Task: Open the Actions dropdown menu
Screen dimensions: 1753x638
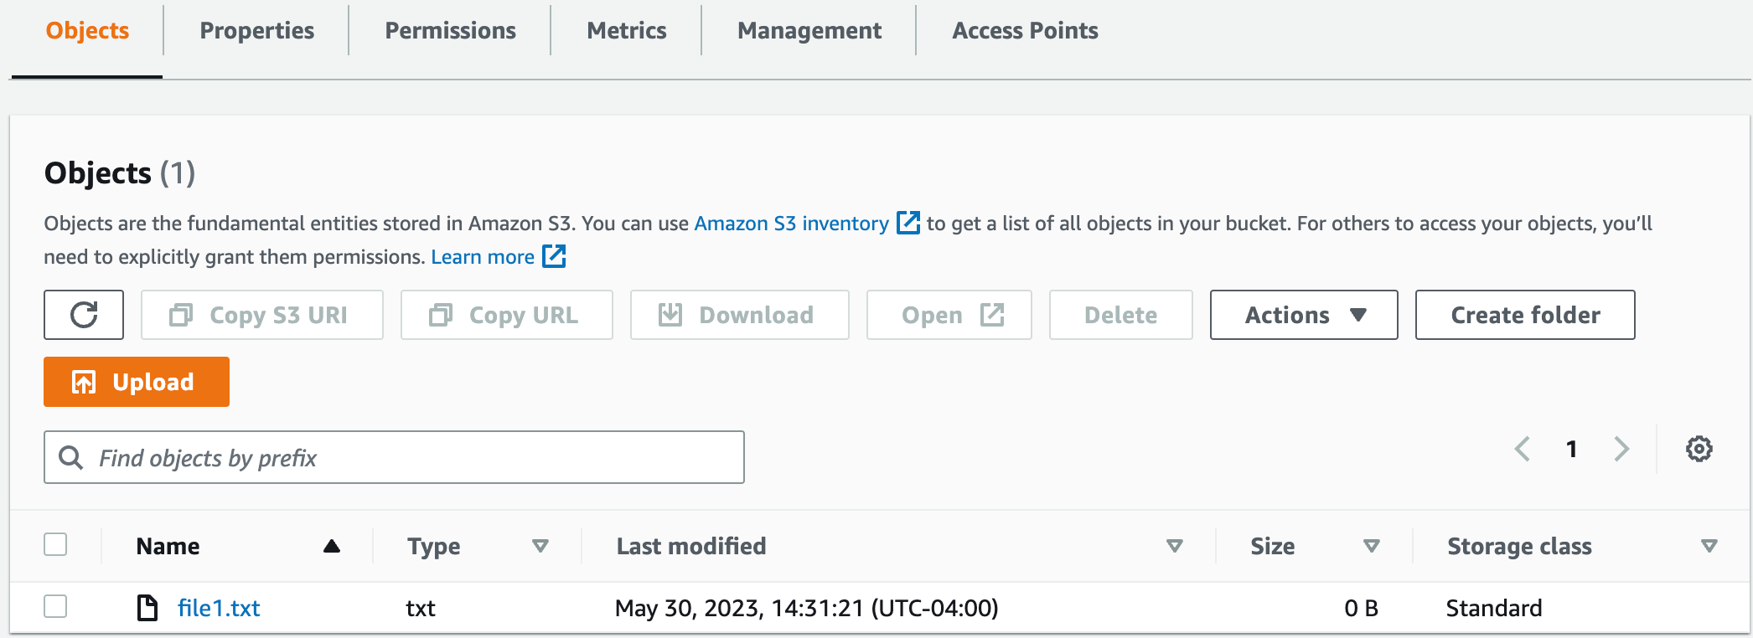Action: (1303, 315)
